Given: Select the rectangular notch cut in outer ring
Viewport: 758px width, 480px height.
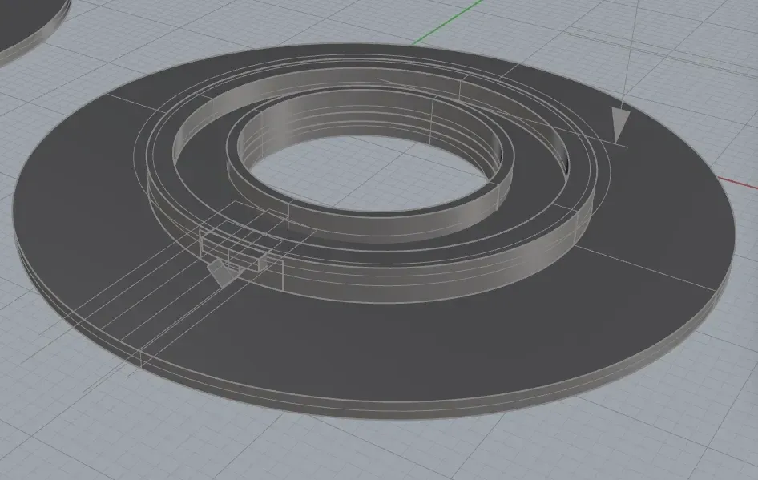Looking at the screenshot, I should pyautogui.click(x=233, y=249).
